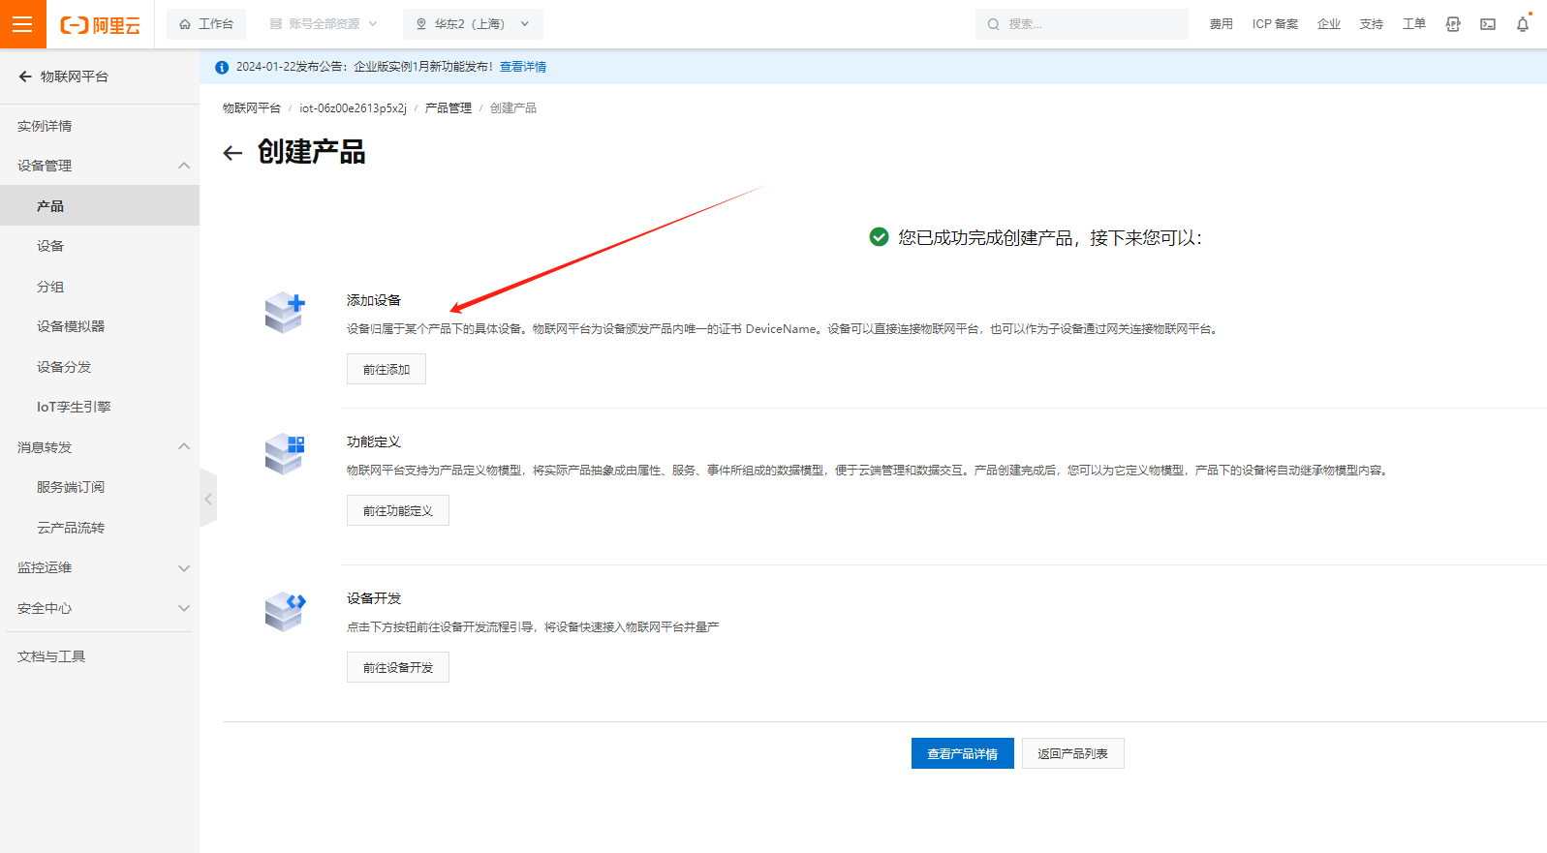The image size is (1547, 853).
Task: Click back arrow next to 物联网平台
Action: point(25,76)
